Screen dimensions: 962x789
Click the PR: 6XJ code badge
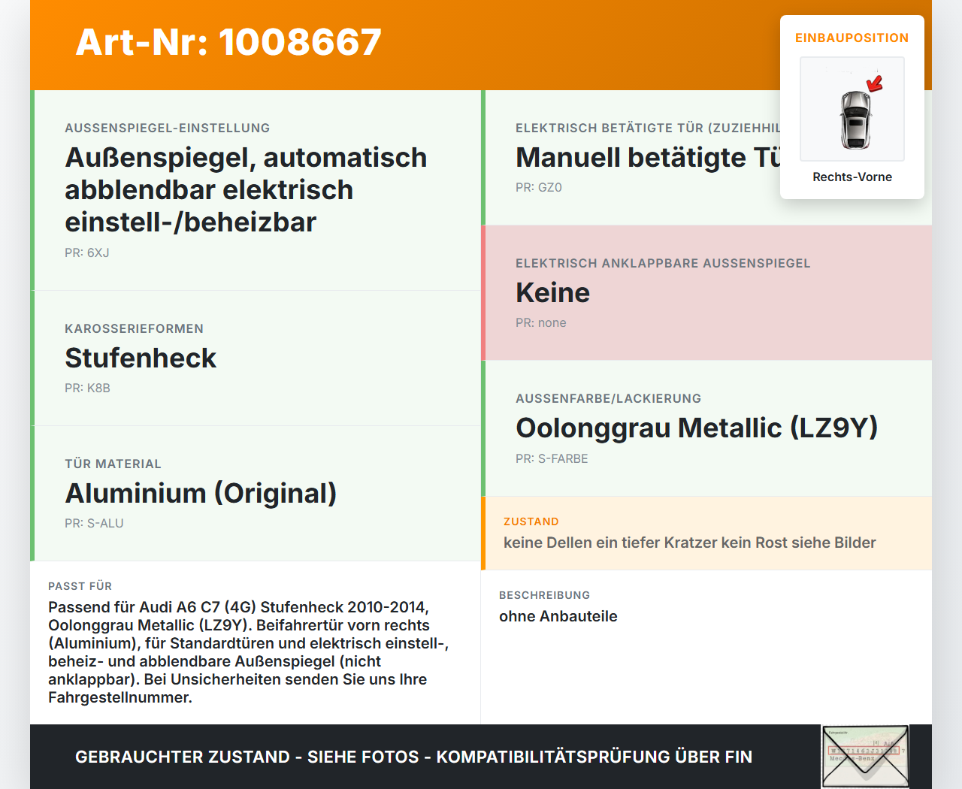coord(86,252)
